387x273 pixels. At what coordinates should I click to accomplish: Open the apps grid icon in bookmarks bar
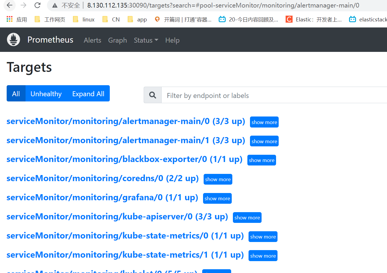click(x=10, y=19)
